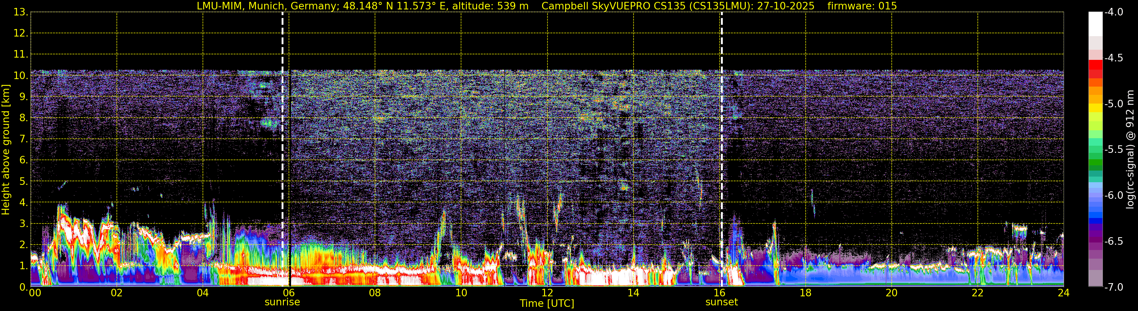Click the log(rc-signal) @ 912 nm label
Screen dimensions: 1138x311
pos(1130,149)
